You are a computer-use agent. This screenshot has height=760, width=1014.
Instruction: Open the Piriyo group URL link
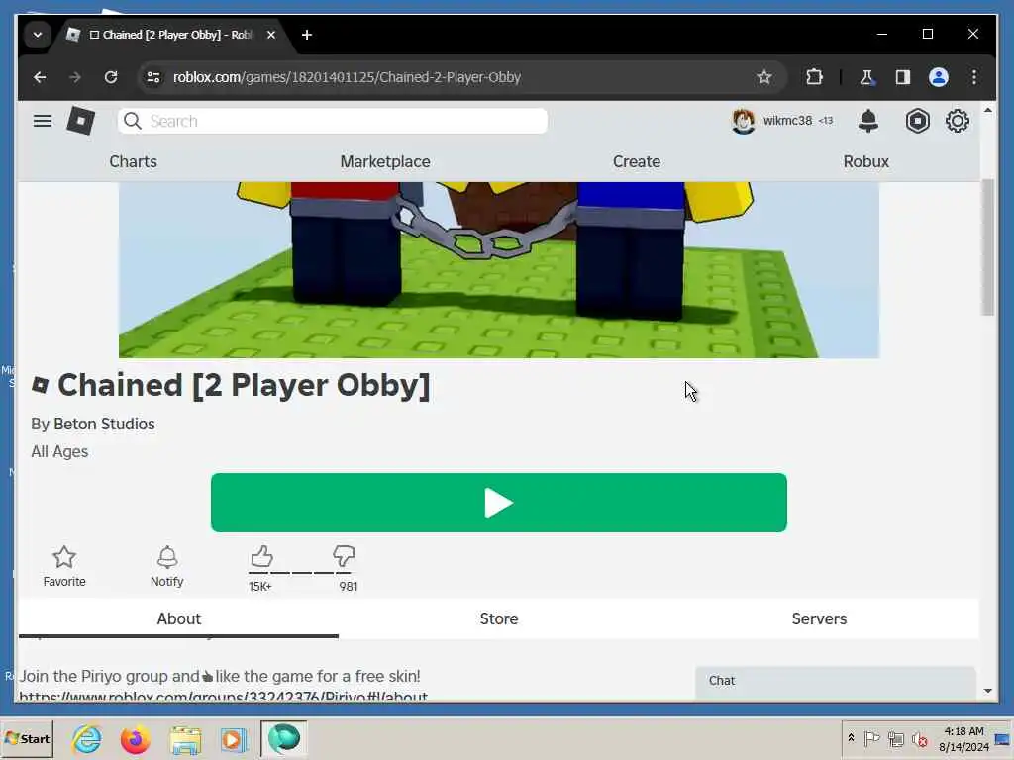coord(223,696)
